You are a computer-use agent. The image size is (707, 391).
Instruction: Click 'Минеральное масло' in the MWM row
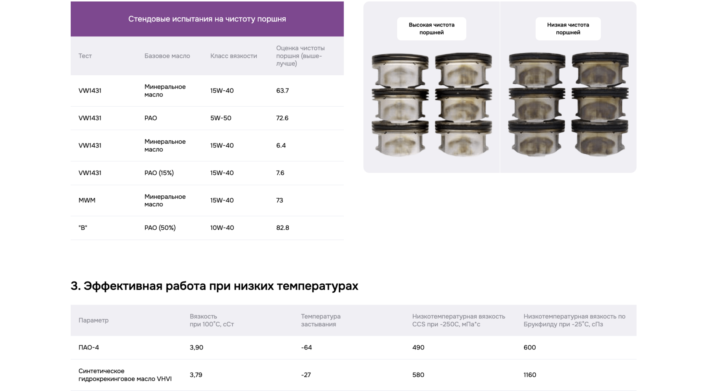coord(165,200)
